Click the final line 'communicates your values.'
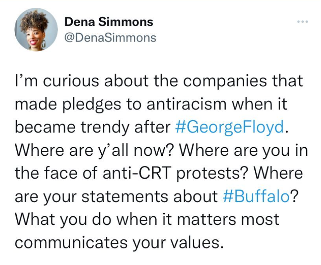 119,243
